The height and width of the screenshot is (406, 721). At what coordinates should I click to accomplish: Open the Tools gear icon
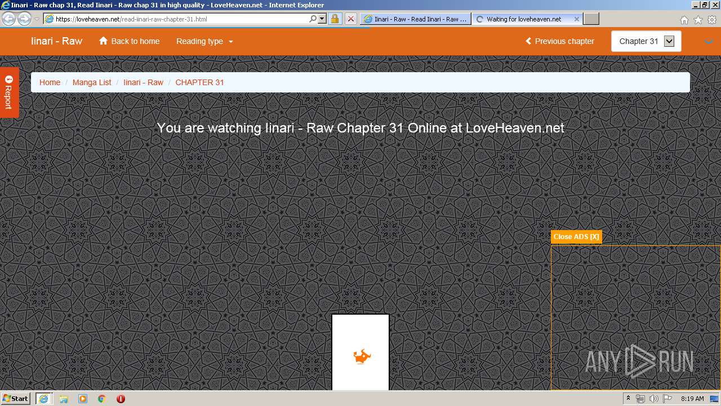point(712,20)
